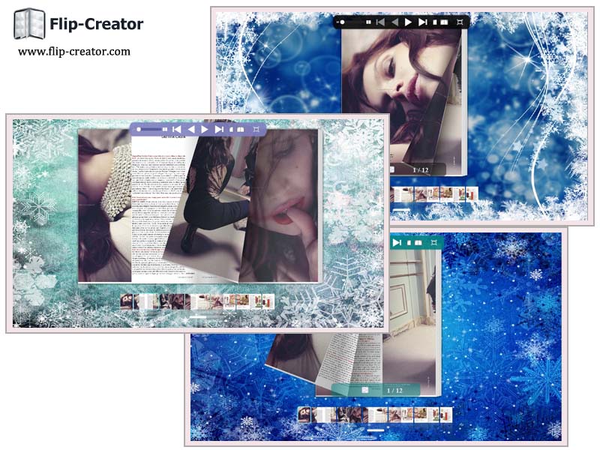Go to previous page in purple toolbar
Image resolution: width=600 pixels, height=450 pixels.
coord(191,129)
